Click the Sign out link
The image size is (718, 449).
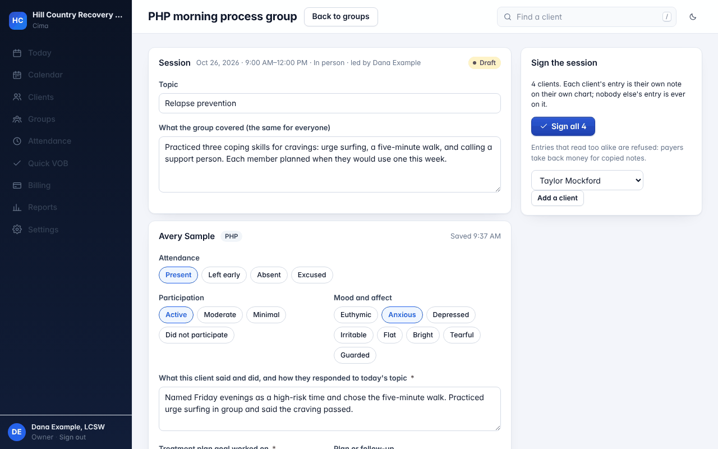(73, 437)
